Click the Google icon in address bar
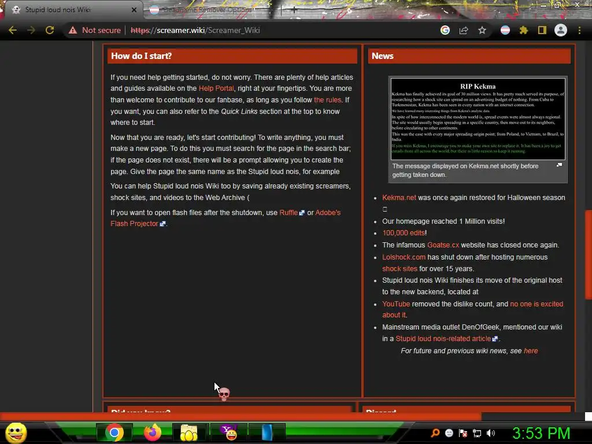Image resolution: width=592 pixels, height=444 pixels. click(445, 30)
